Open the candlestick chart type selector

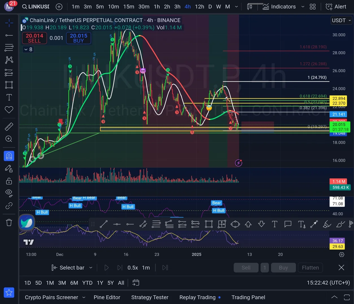(x=250, y=6)
